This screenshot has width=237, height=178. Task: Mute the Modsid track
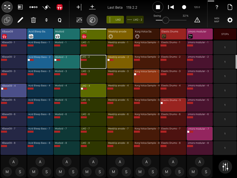click(x=60, y=172)
